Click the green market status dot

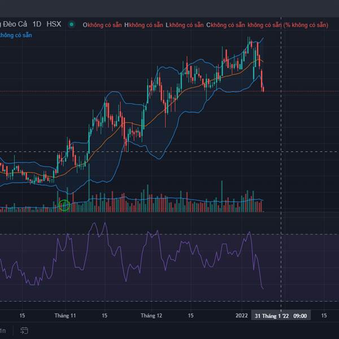point(71,24)
